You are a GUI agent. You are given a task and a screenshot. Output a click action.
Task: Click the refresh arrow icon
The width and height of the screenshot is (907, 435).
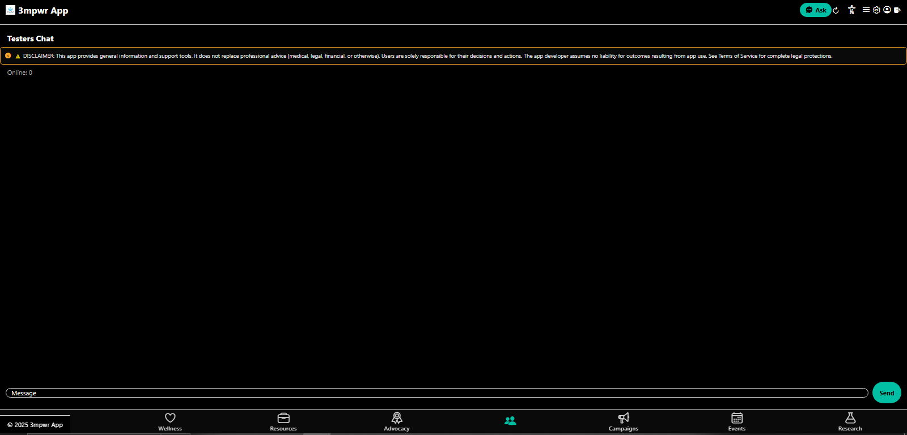point(836,10)
